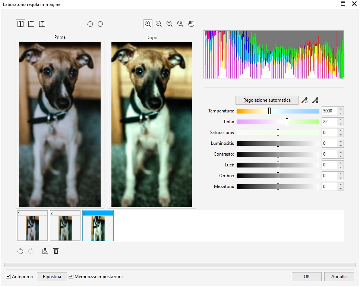Uncheck Memorizza impostazioni
The width and height of the screenshot is (360, 287).
click(71, 277)
